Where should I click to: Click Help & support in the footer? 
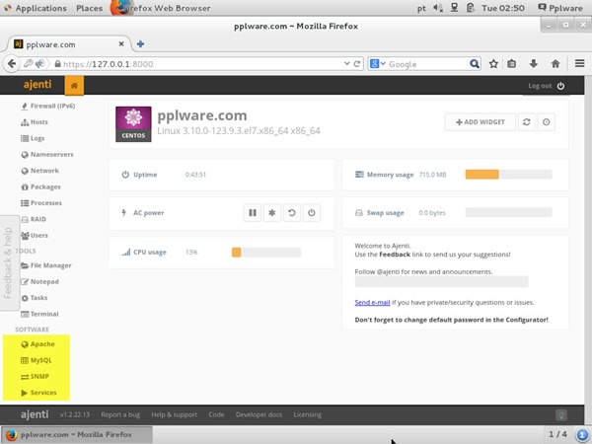[x=174, y=414]
